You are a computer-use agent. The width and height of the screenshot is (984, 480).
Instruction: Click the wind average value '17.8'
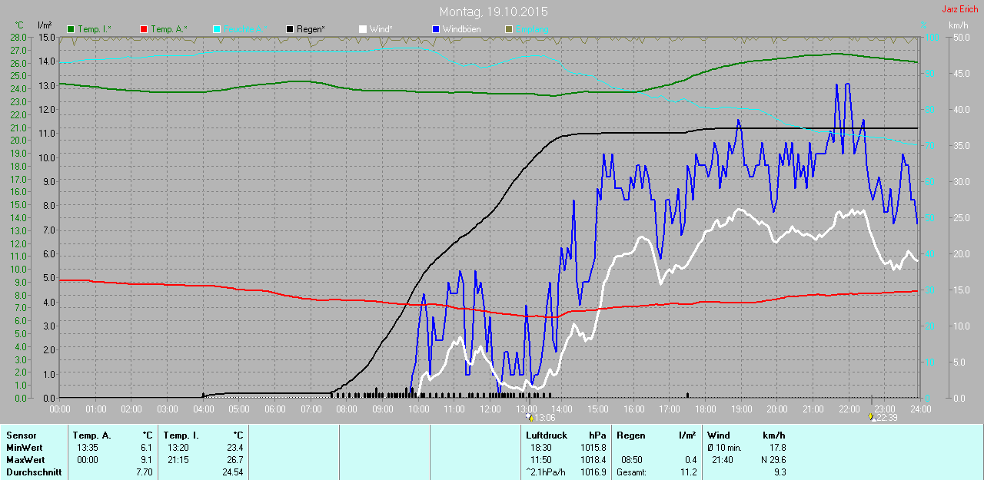point(778,448)
